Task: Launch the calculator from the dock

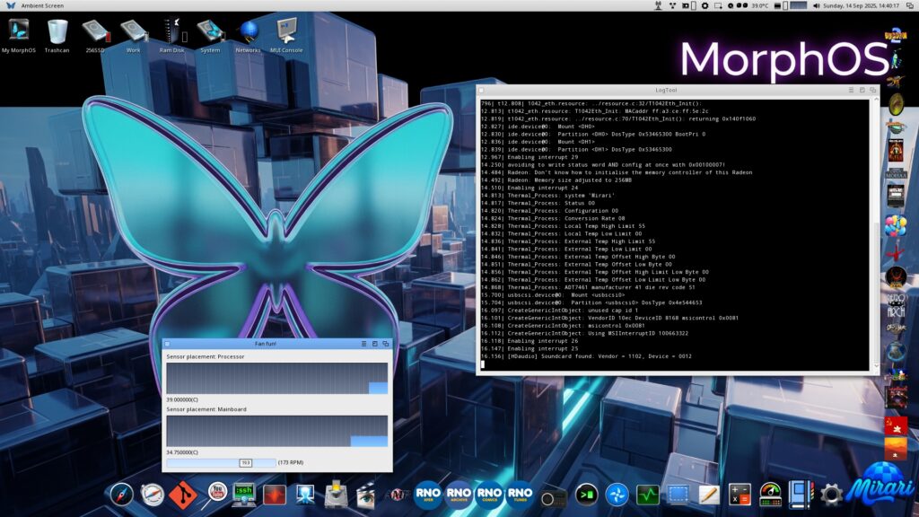Action: click(740, 494)
